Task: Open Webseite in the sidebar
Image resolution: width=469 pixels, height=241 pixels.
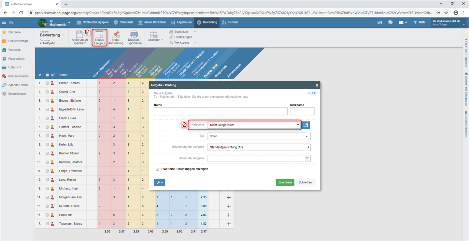Action: click(x=14, y=50)
